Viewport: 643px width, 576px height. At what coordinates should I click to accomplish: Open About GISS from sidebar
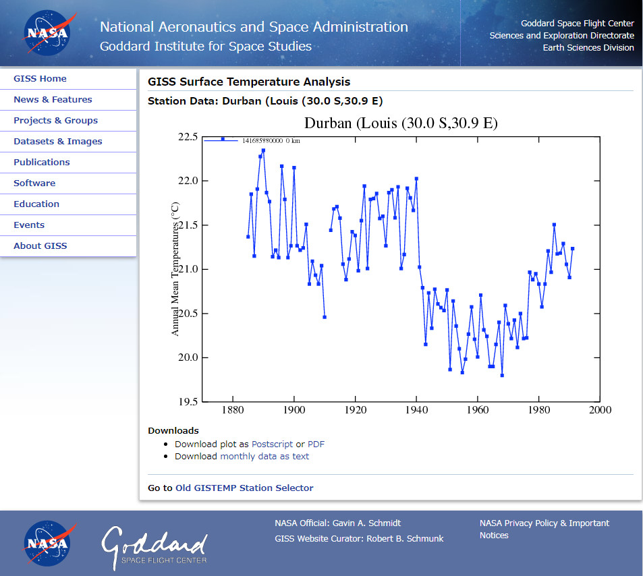tap(40, 246)
